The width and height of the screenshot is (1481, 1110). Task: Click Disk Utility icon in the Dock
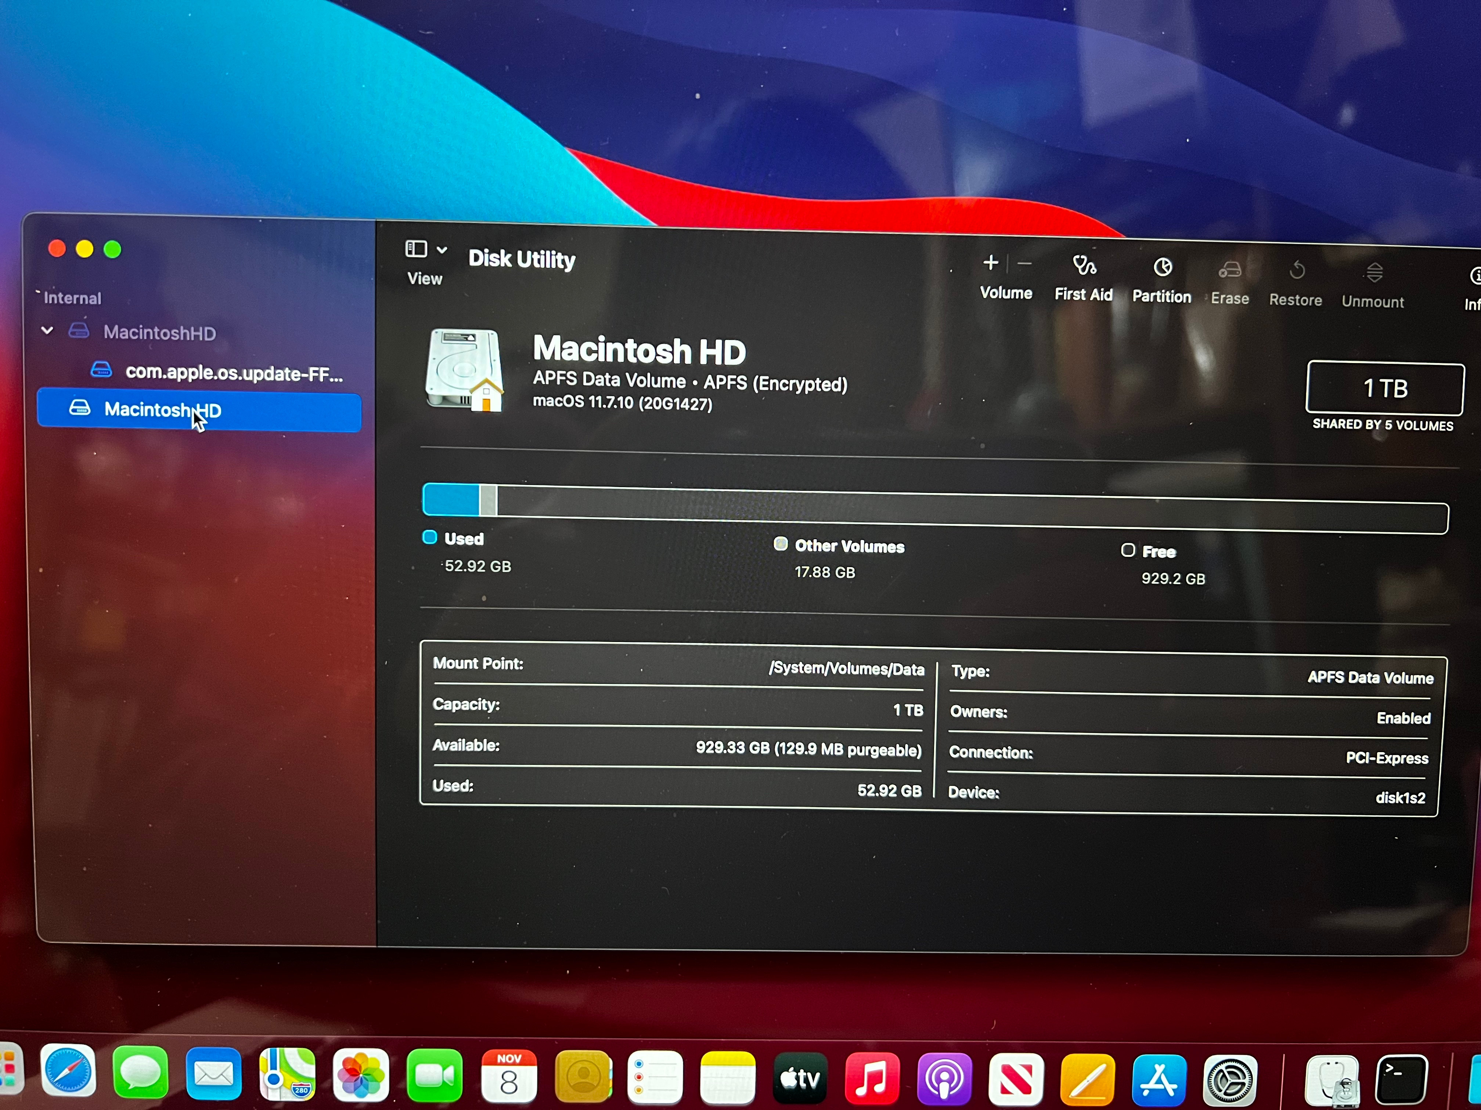[x=1332, y=1082]
